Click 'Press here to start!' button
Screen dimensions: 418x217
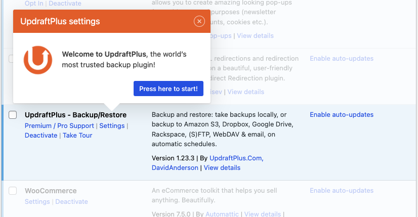pos(169,89)
